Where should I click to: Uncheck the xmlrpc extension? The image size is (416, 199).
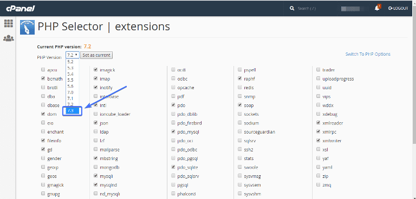tap(318, 131)
